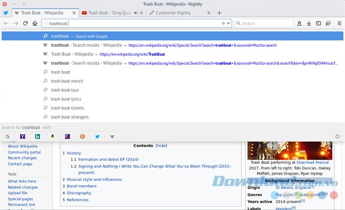The height and width of the screenshot is (210, 345).
Task: Close the YouTube Trash Boat tab
Action: click(x=141, y=13)
